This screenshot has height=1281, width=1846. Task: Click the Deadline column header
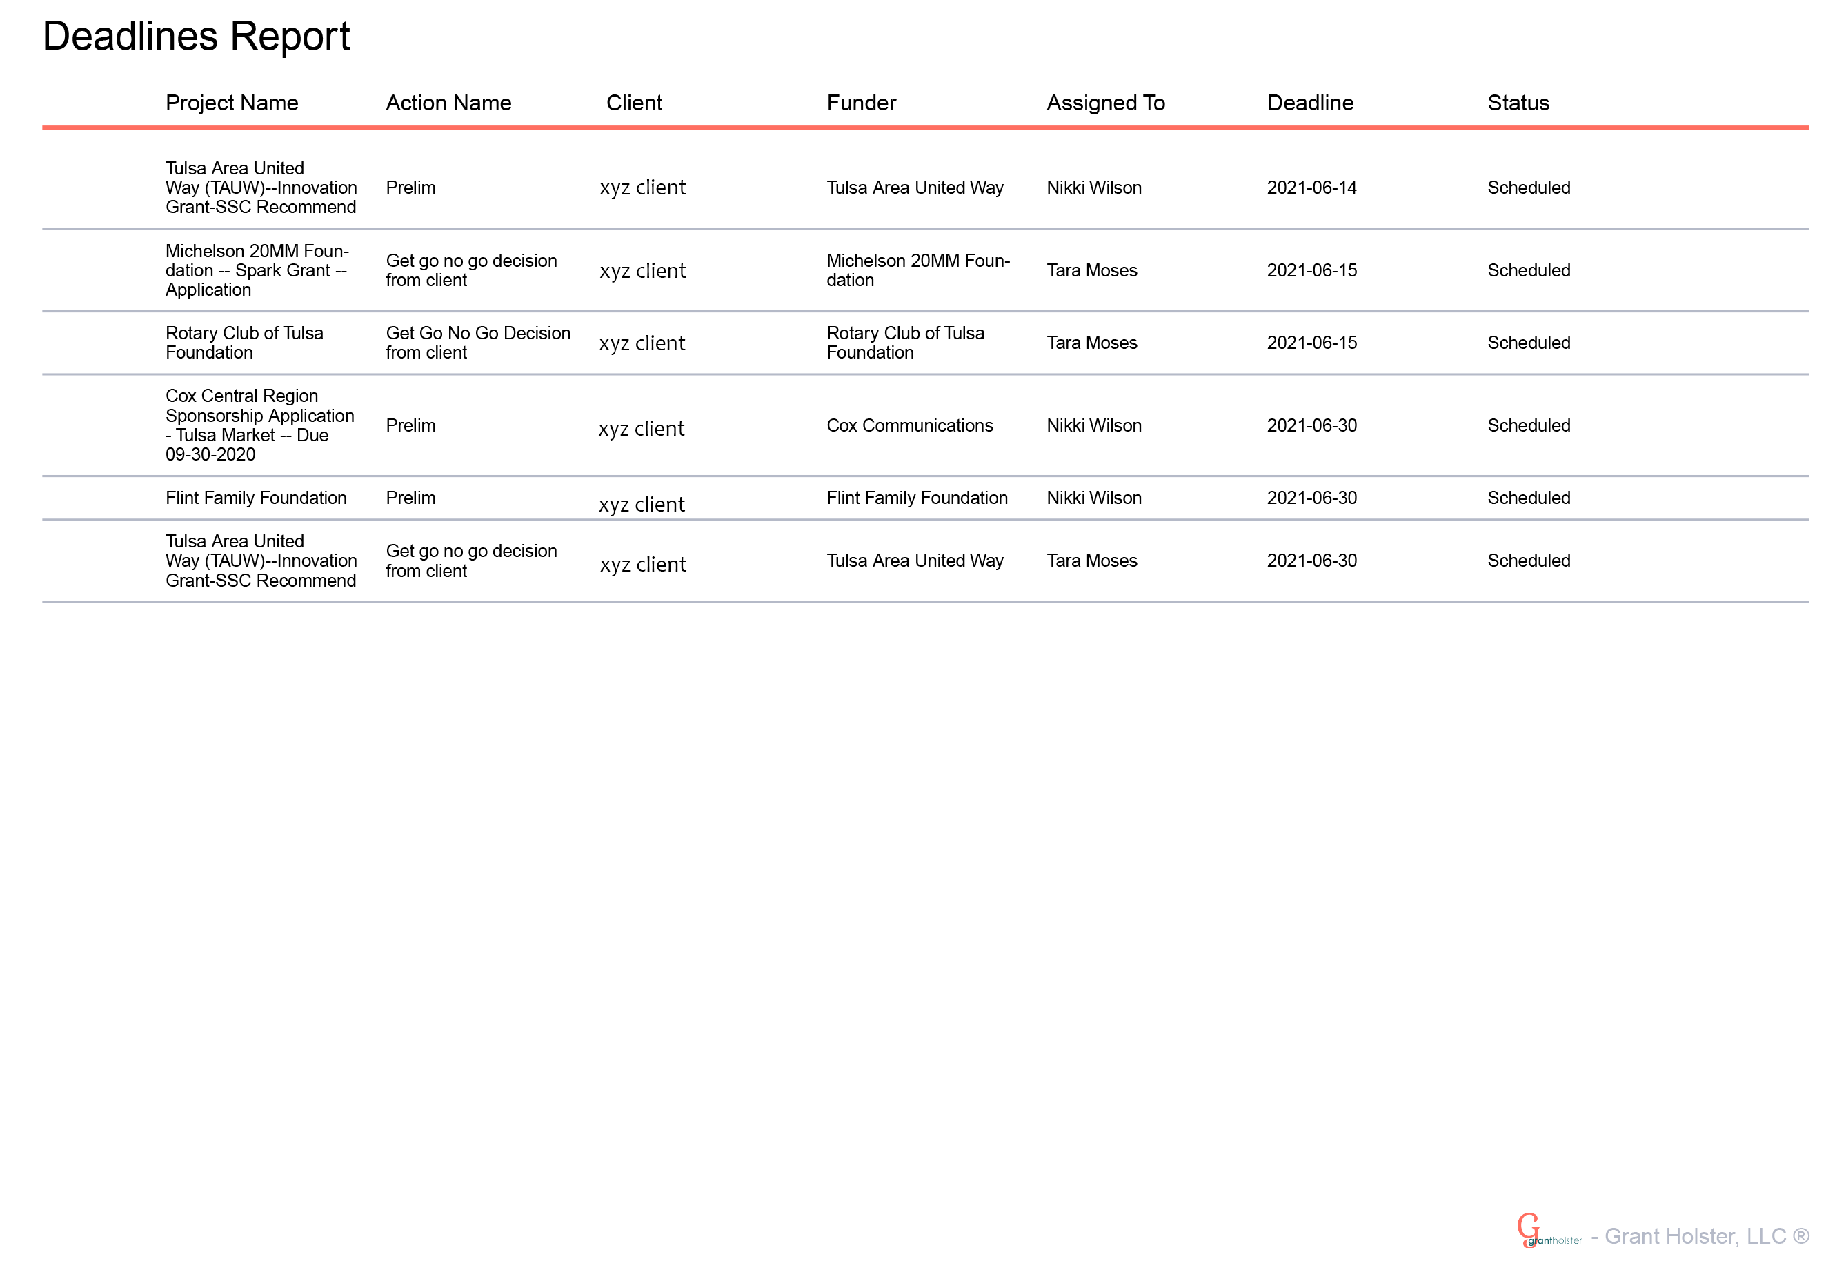(1309, 103)
